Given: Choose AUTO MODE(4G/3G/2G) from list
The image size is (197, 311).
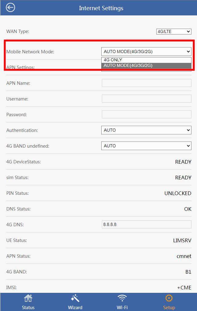Looking at the screenshot, I should (x=146, y=65).
